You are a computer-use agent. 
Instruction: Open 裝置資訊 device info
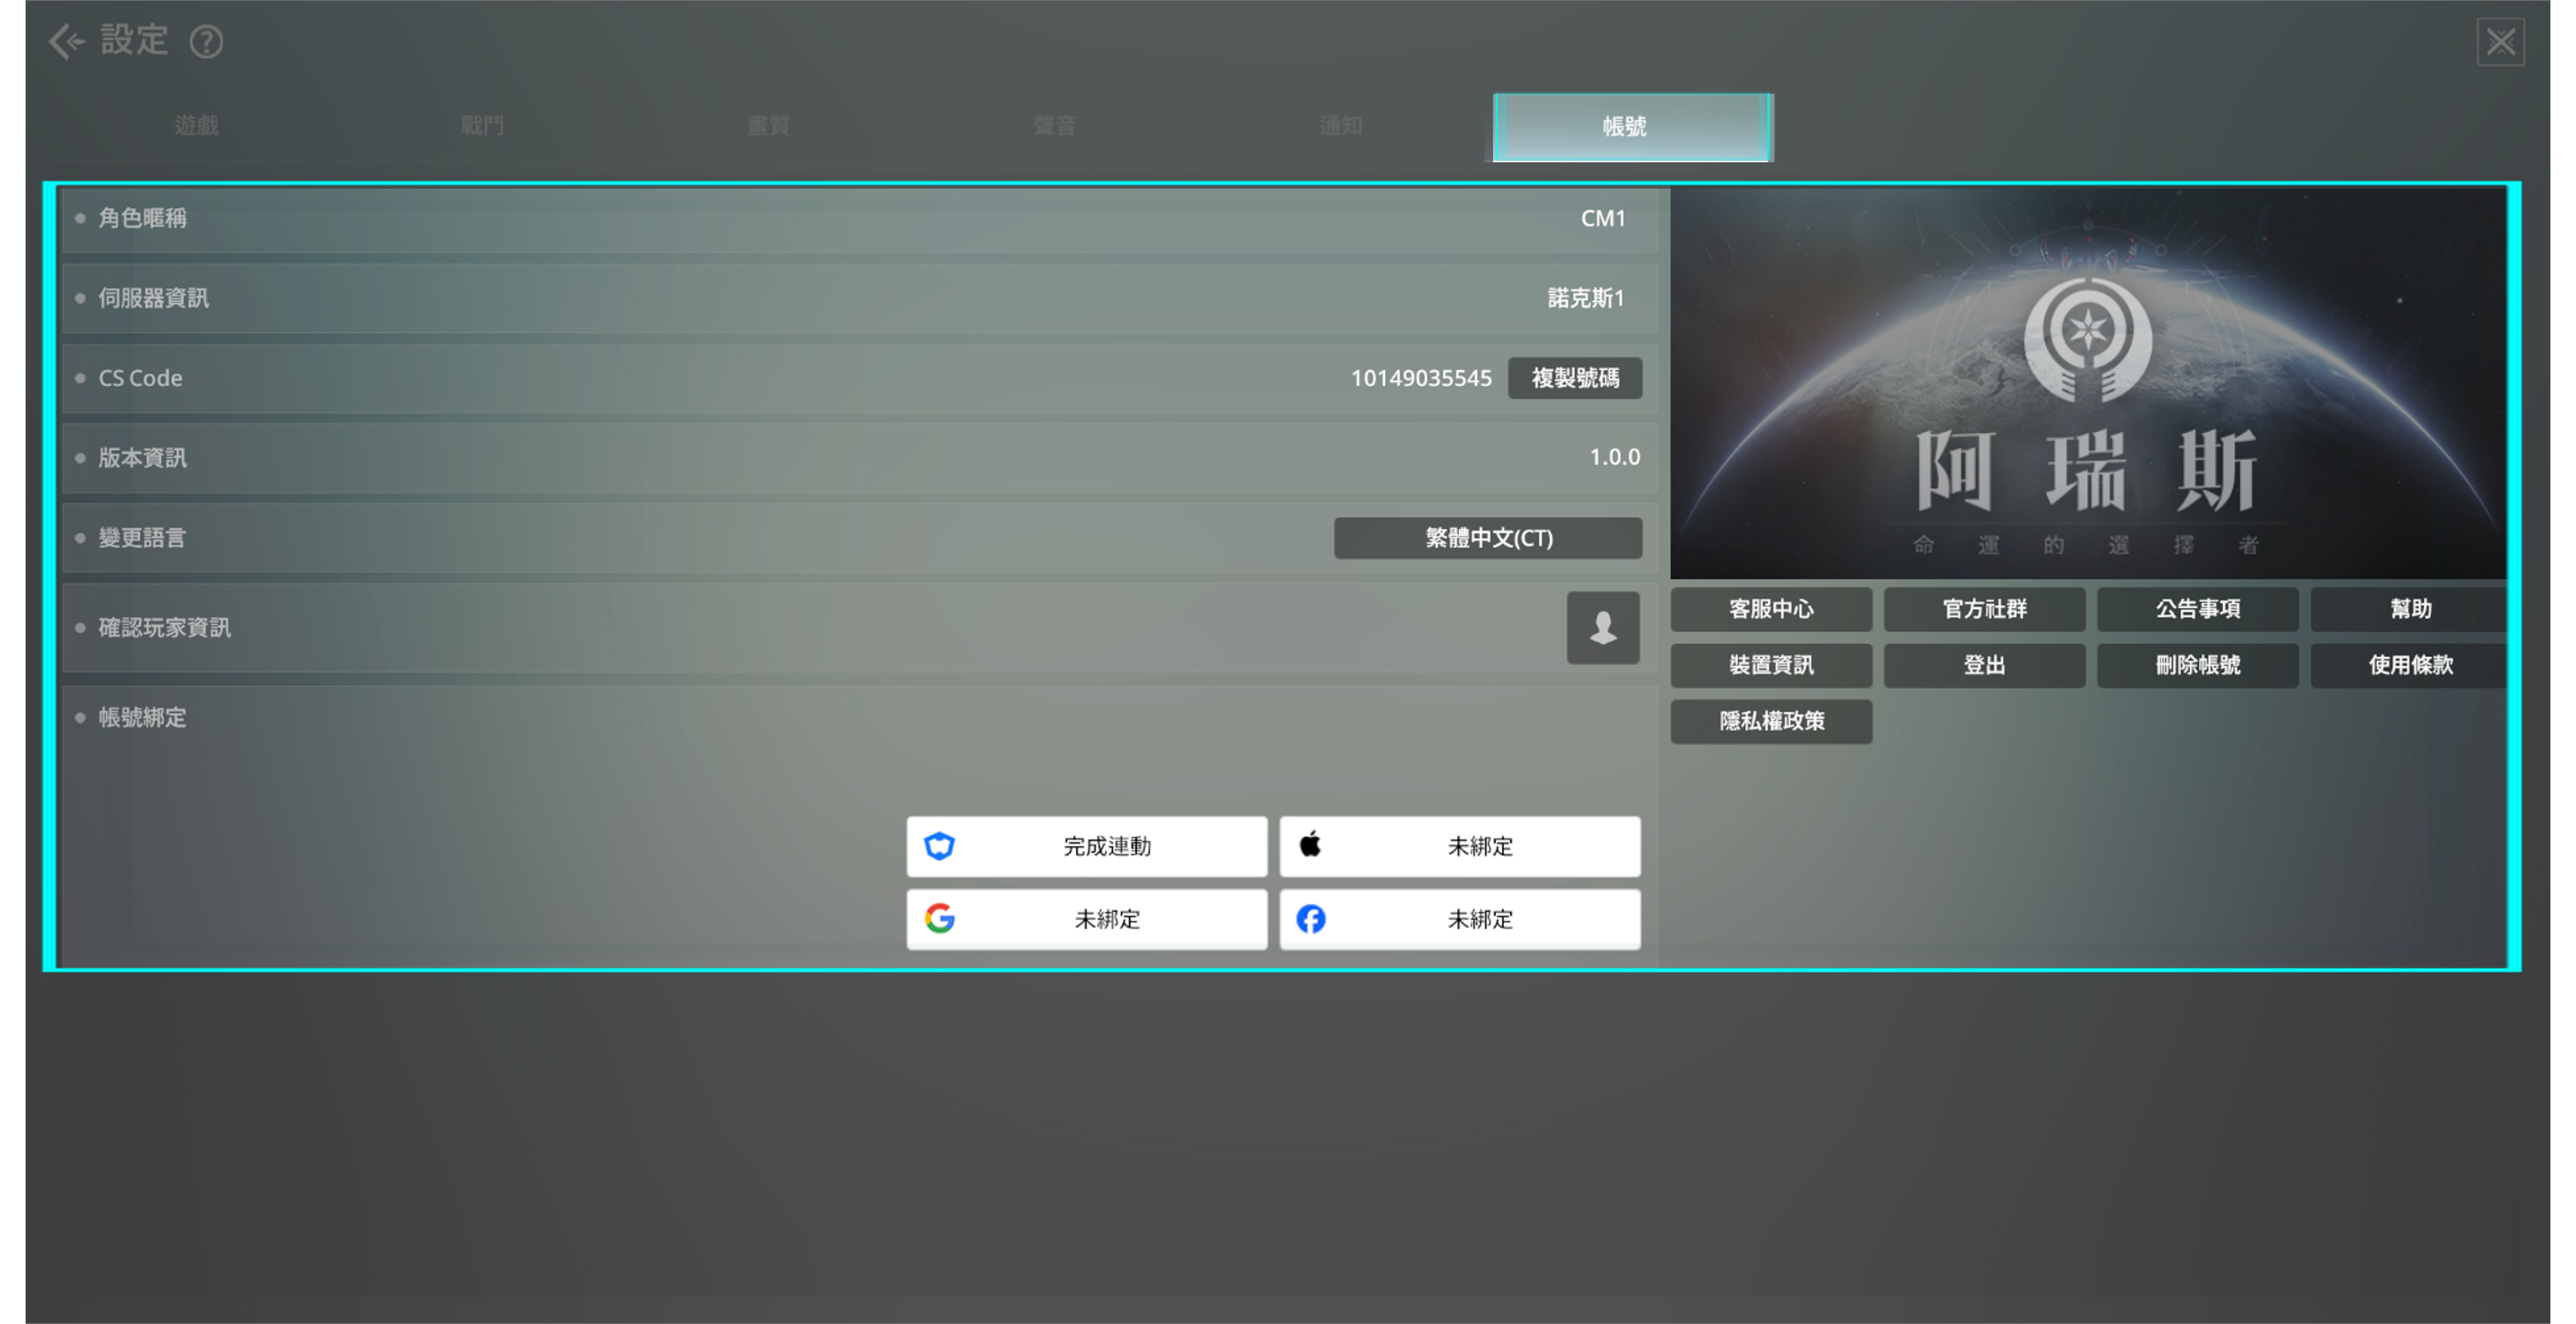point(1771,665)
